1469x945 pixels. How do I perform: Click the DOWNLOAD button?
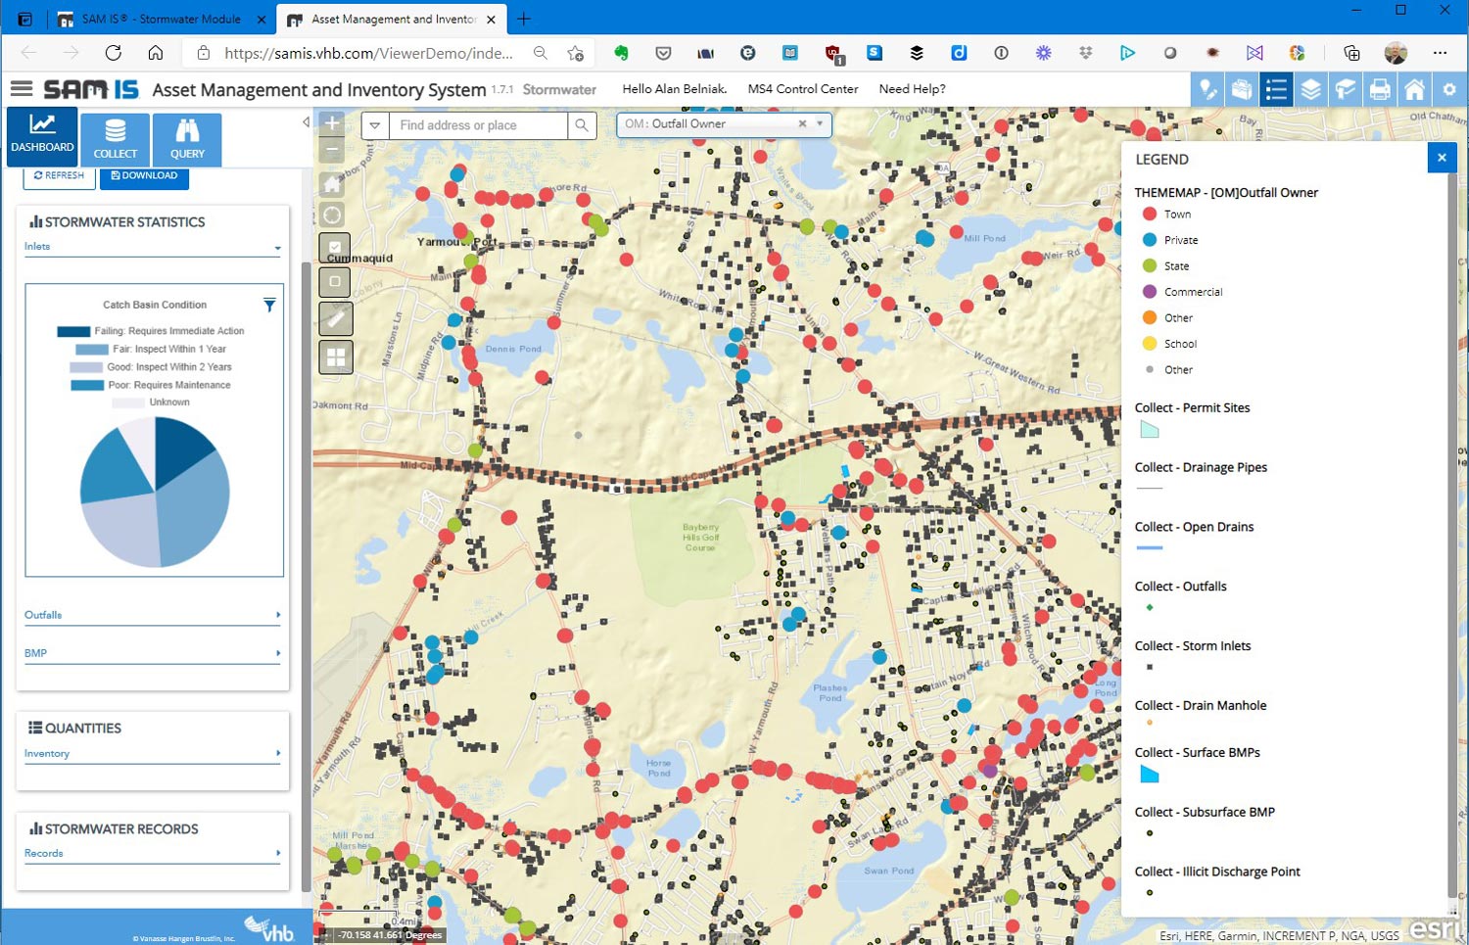[x=144, y=176]
